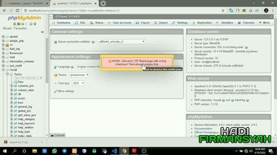Open the Charsets tab
This screenshot has height=155, width=277.
[x=246, y=23]
